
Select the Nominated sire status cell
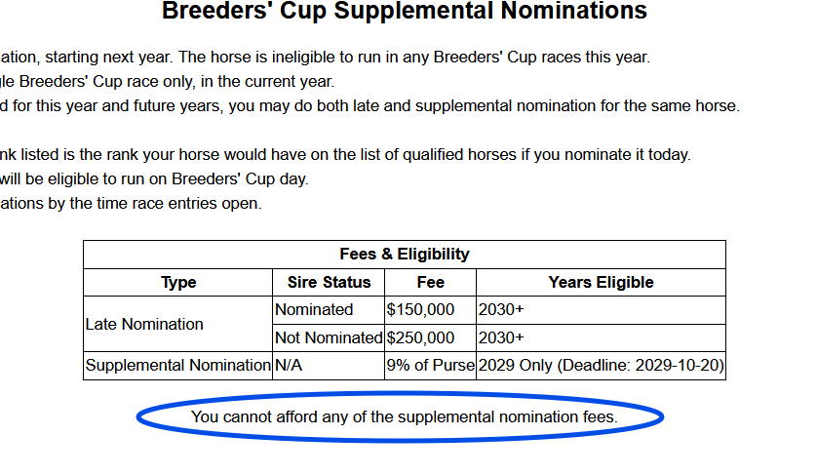coord(314,309)
